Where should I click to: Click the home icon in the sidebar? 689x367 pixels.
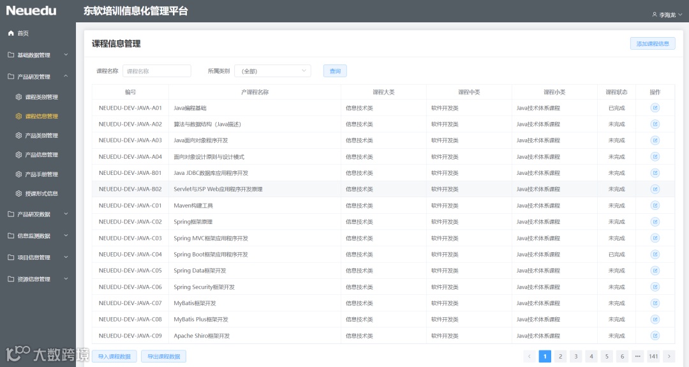tap(11, 33)
